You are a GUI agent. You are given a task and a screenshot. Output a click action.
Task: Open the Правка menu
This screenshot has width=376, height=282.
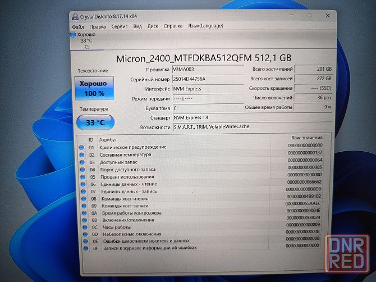pos(97,26)
